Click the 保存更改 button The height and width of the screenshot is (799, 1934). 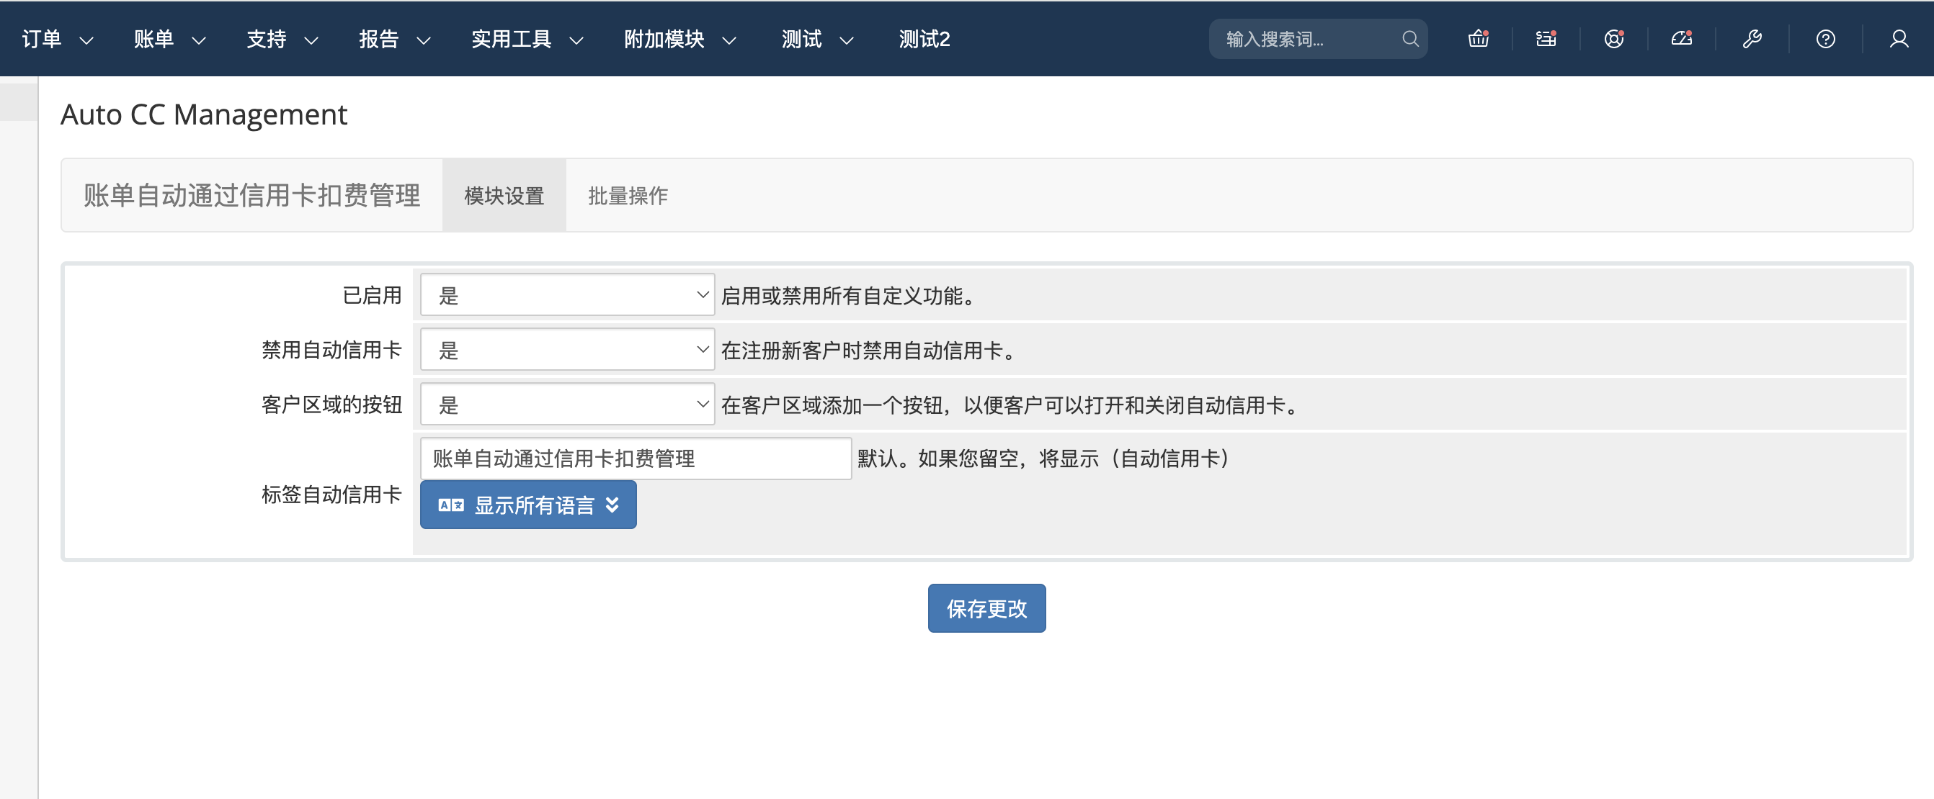click(986, 608)
